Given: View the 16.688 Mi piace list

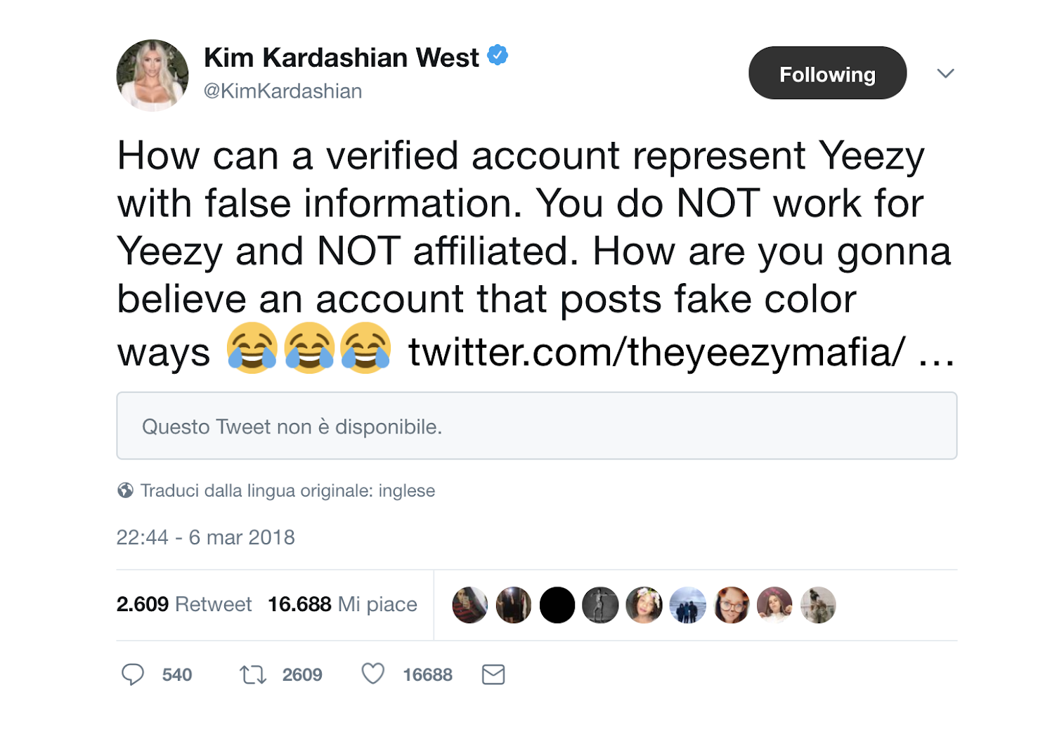Looking at the screenshot, I should click(342, 604).
